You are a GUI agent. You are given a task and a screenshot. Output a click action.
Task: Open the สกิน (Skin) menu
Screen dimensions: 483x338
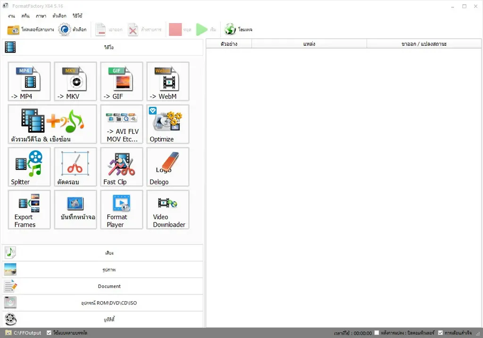click(x=25, y=16)
